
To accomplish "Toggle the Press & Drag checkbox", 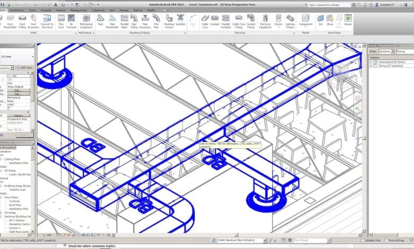I will pos(386,241).
